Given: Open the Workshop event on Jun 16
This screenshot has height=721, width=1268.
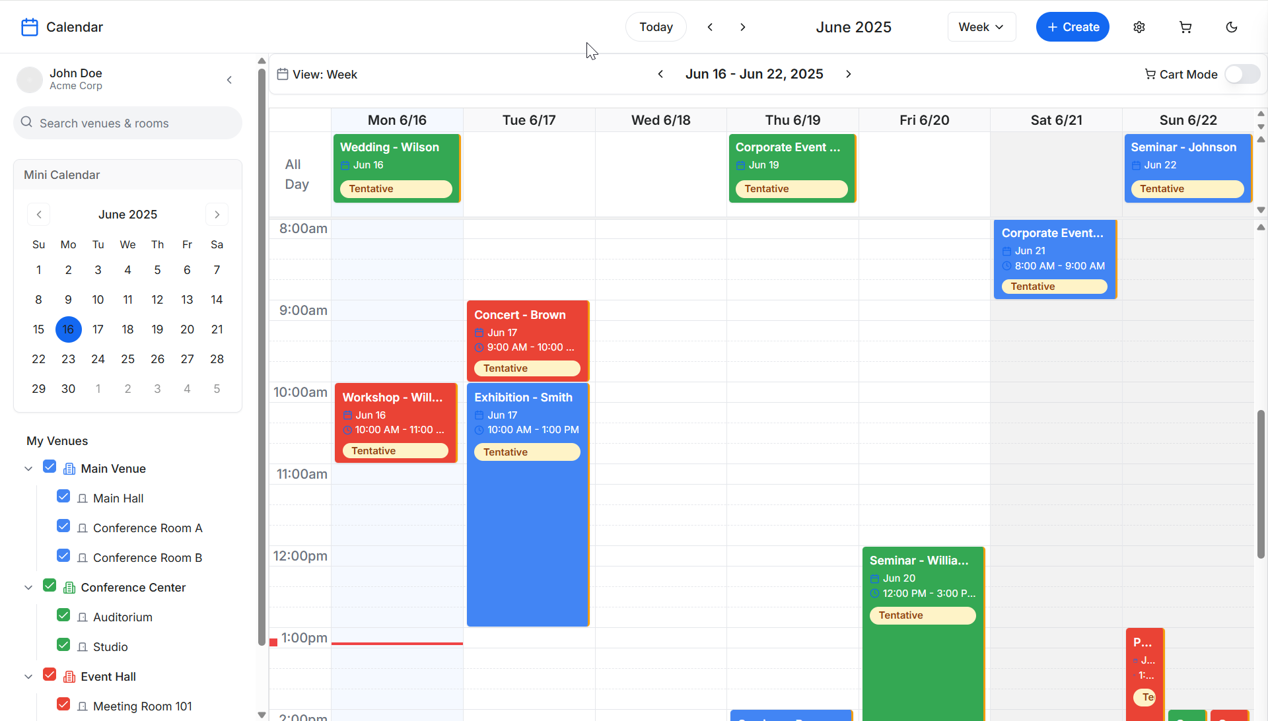Looking at the screenshot, I should (x=396, y=423).
